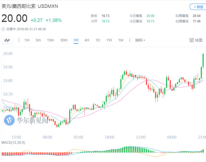This screenshot has height=162, width=206.
Task: Click the last green MACD histogram bar
Action: [x=203, y=150]
